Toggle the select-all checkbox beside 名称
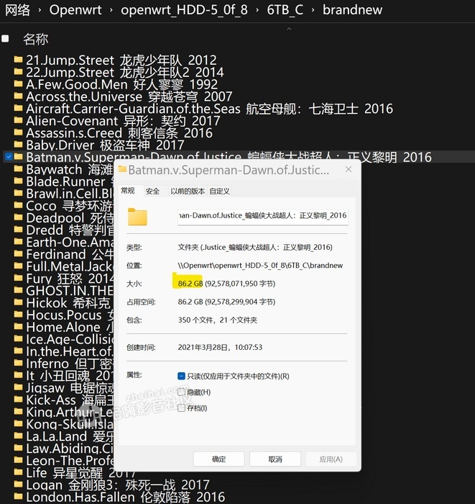This screenshot has height=504, width=475. coord(5,39)
